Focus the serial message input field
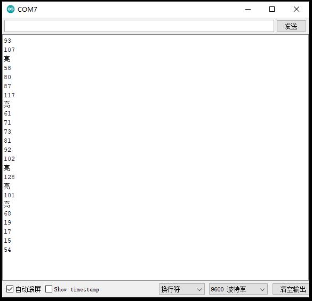 pyautogui.click(x=139, y=26)
